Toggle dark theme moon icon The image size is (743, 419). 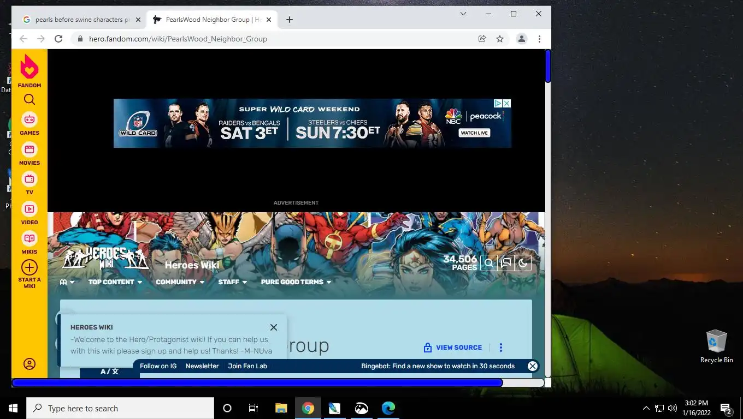pos(523,263)
